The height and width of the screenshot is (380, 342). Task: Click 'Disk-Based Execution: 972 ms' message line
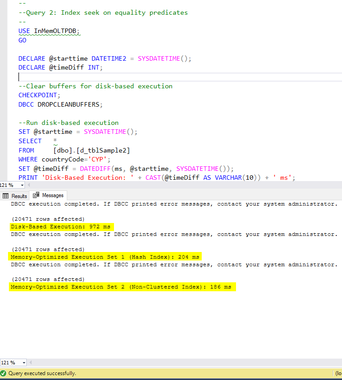pos(61,227)
